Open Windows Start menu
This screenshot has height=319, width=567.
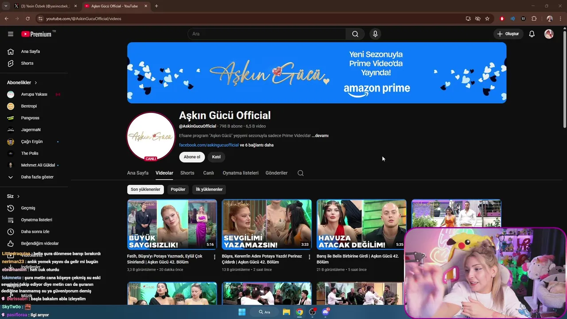(x=242, y=312)
